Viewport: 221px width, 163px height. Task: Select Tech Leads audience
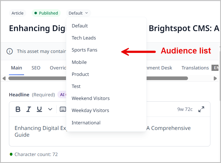pyautogui.click(x=106, y=38)
